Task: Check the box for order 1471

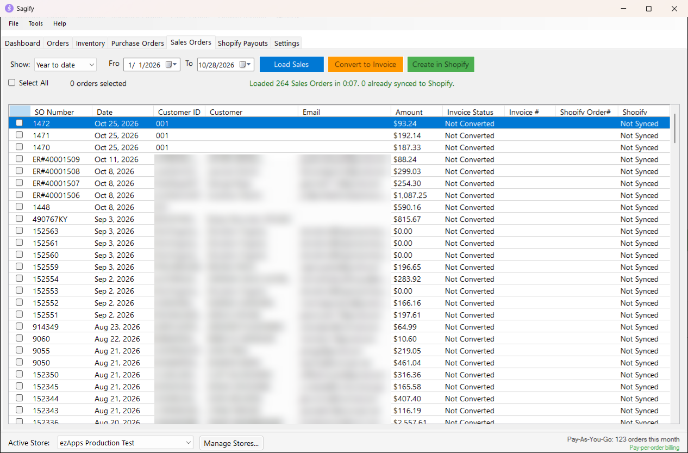Action: (x=19, y=135)
